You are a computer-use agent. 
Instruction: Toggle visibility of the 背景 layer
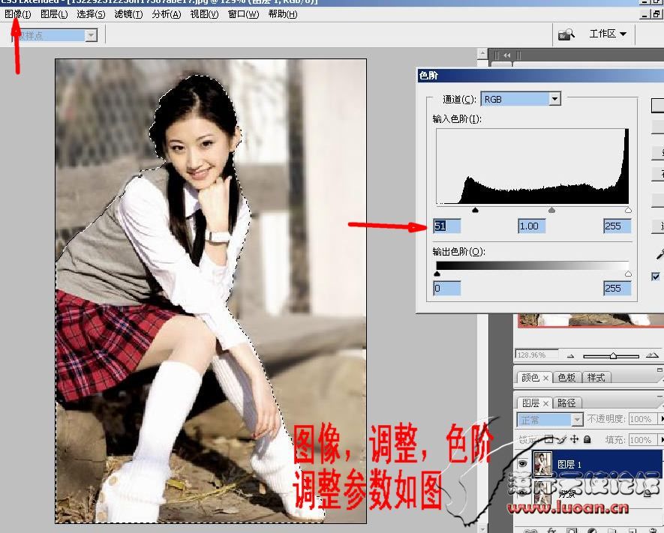522,493
